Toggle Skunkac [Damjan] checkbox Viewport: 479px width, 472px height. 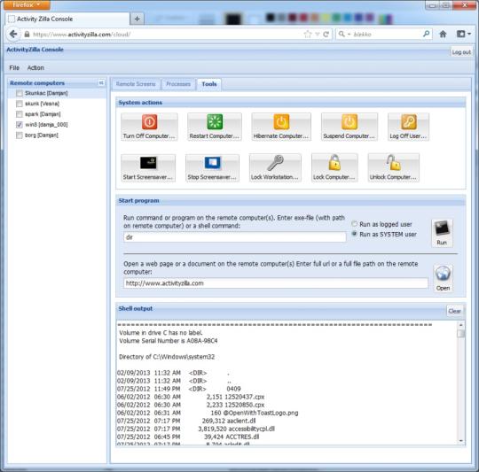tap(20, 93)
